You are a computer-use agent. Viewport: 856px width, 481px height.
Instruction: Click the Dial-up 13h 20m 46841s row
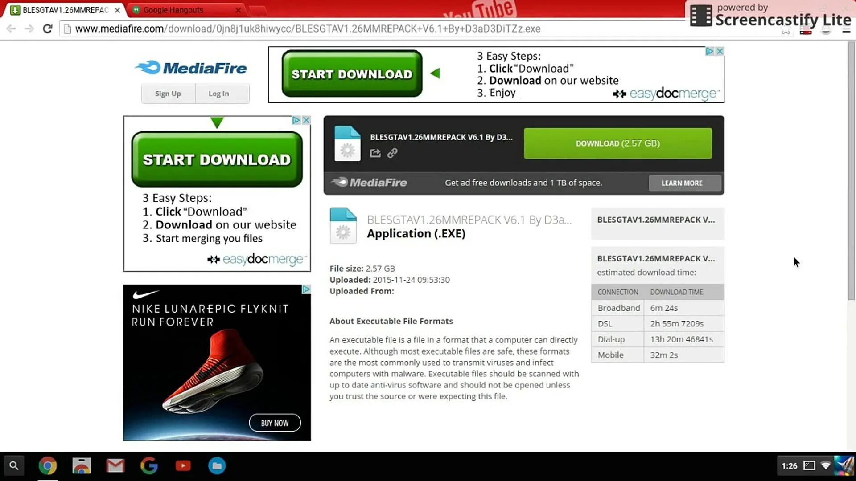pos(658,339)
